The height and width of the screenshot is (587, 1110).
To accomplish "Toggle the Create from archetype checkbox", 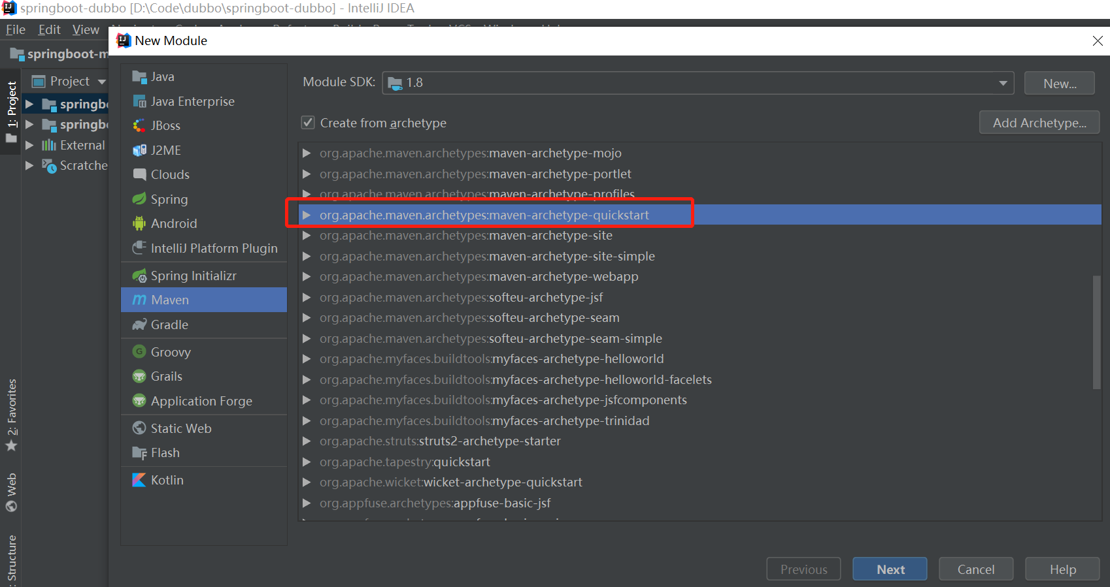I will pyautogui.click(x=308, y=123).
